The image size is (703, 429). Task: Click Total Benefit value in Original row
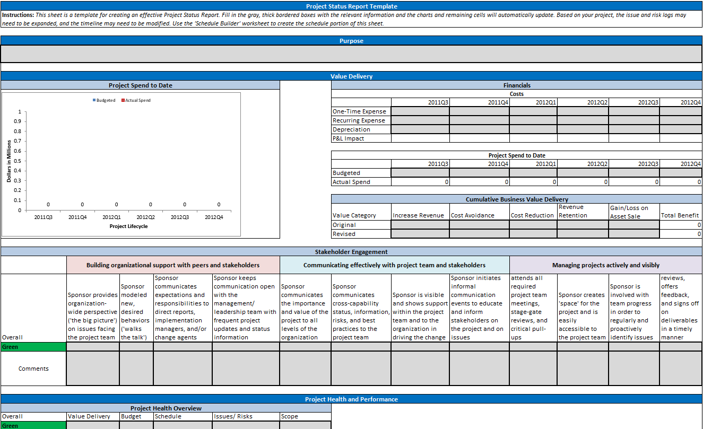point(680,225)
